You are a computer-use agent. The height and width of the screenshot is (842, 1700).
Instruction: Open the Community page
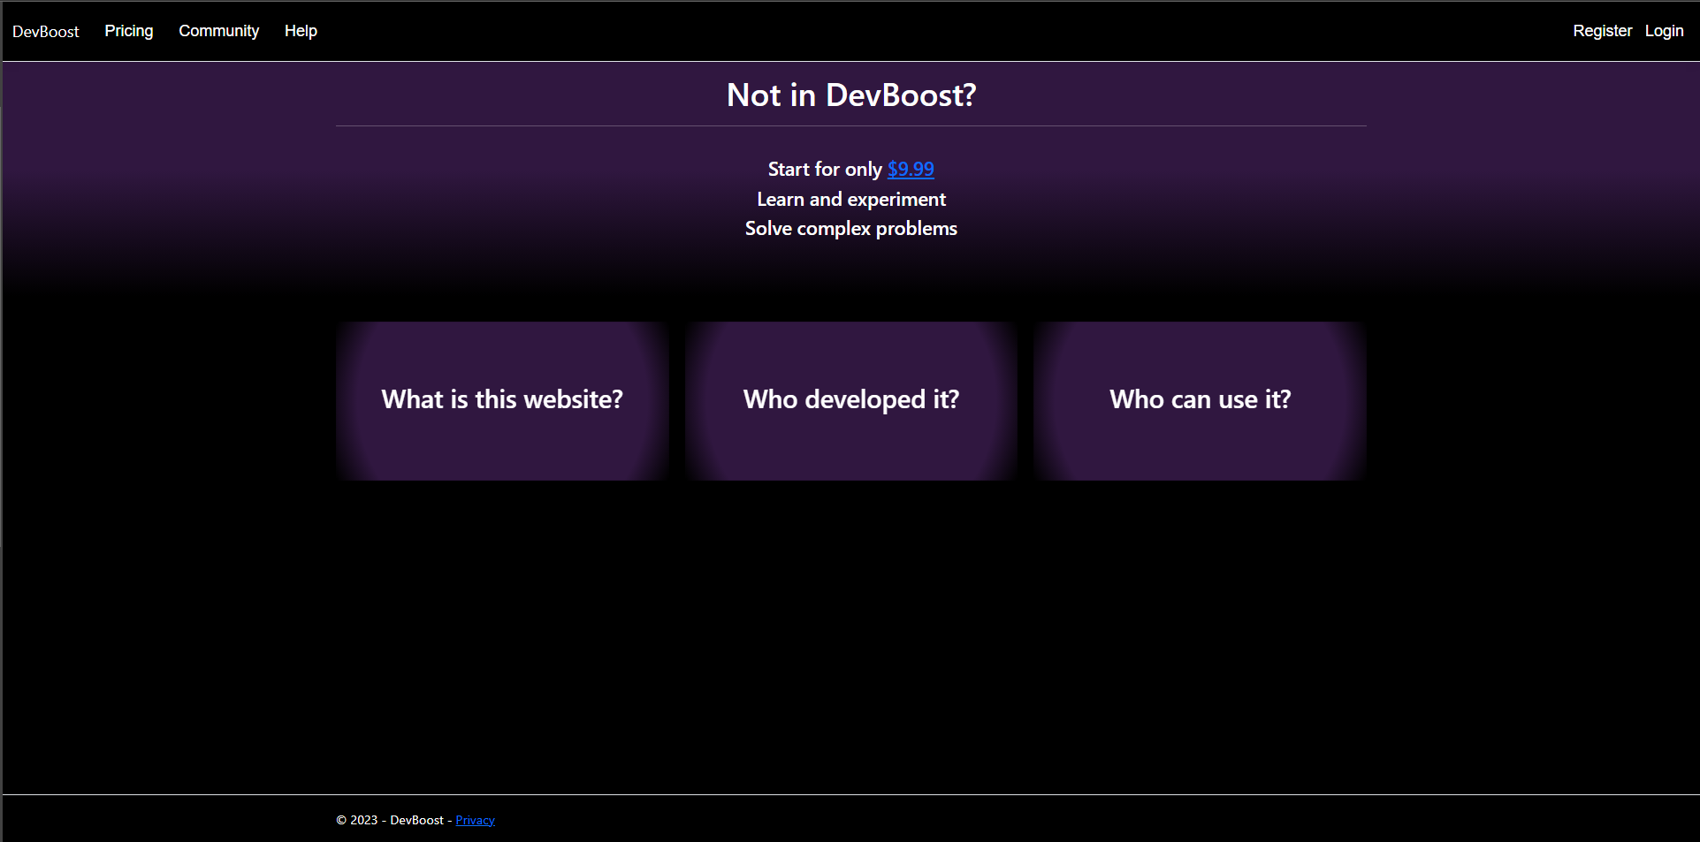(218, 30)
